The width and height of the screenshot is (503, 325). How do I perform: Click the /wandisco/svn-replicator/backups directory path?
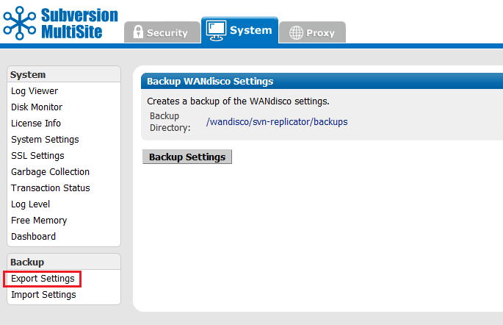277,122
